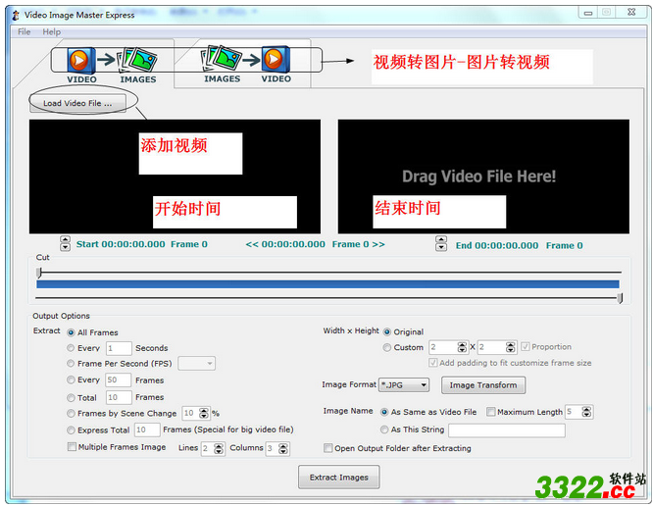
Task: Select Frame Per Second (FPS) option
Action: (71, 364)
